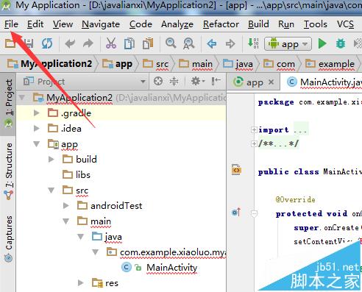Viewport: 362px width, 292px height.
Task: Click the green Run button
Action: [322, 44]
